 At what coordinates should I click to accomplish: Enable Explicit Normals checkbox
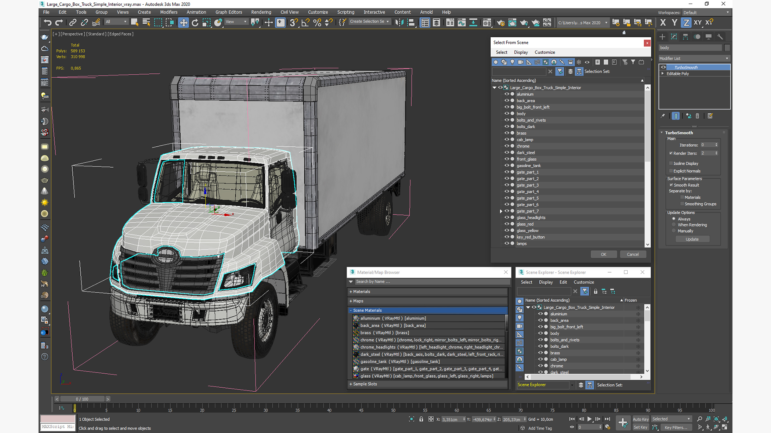(671, 171)
